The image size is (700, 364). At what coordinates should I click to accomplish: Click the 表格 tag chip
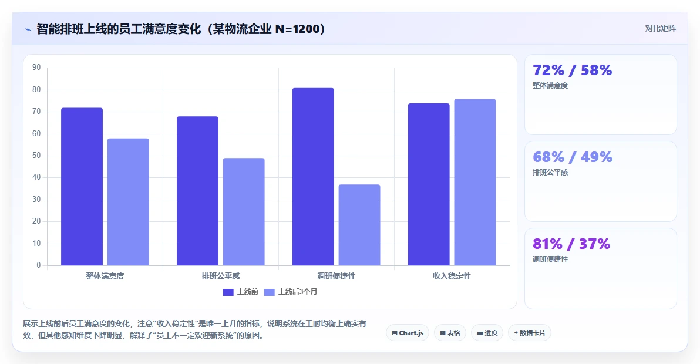point(450,333)
